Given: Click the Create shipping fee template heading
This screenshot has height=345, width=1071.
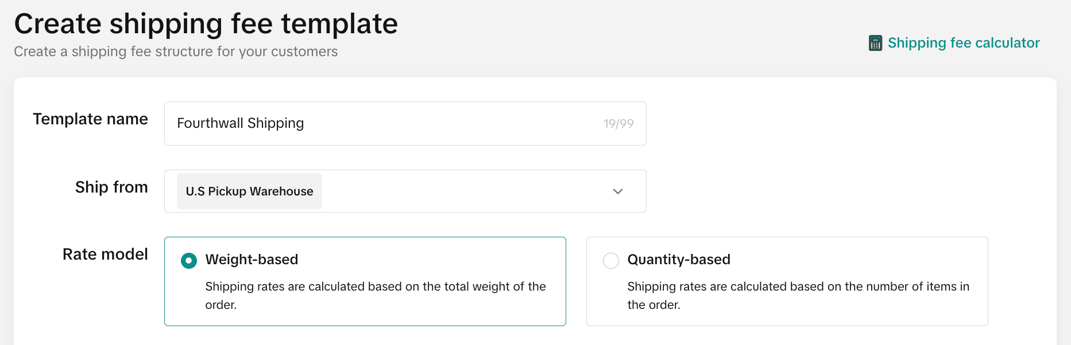Looking at the screenshot, I should [x=206, y=23].
